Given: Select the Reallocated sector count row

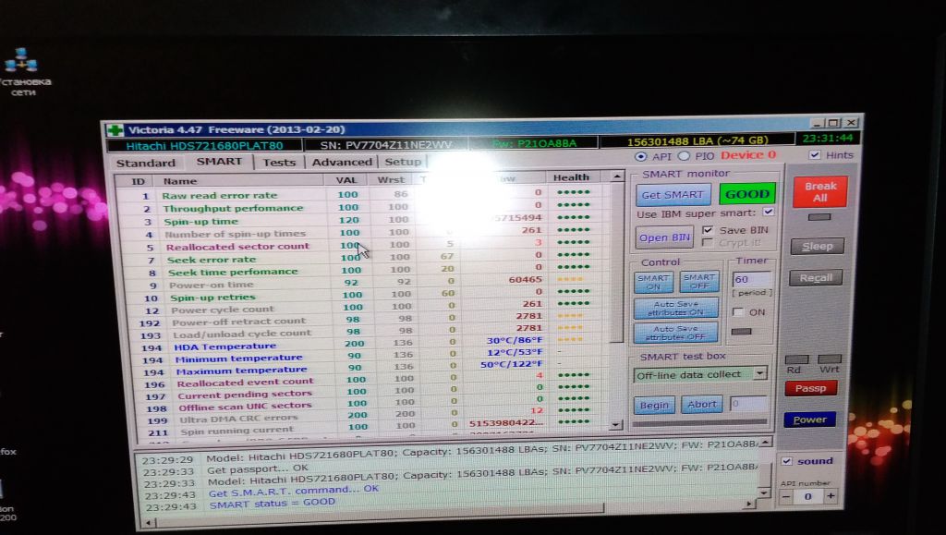Looking at the screenshot, I should tap(361, 246).
